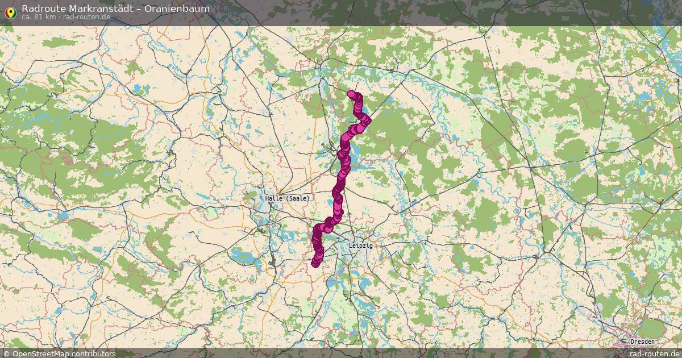Click the dark magenta route segment west of Leipzig

click(317, 244)
